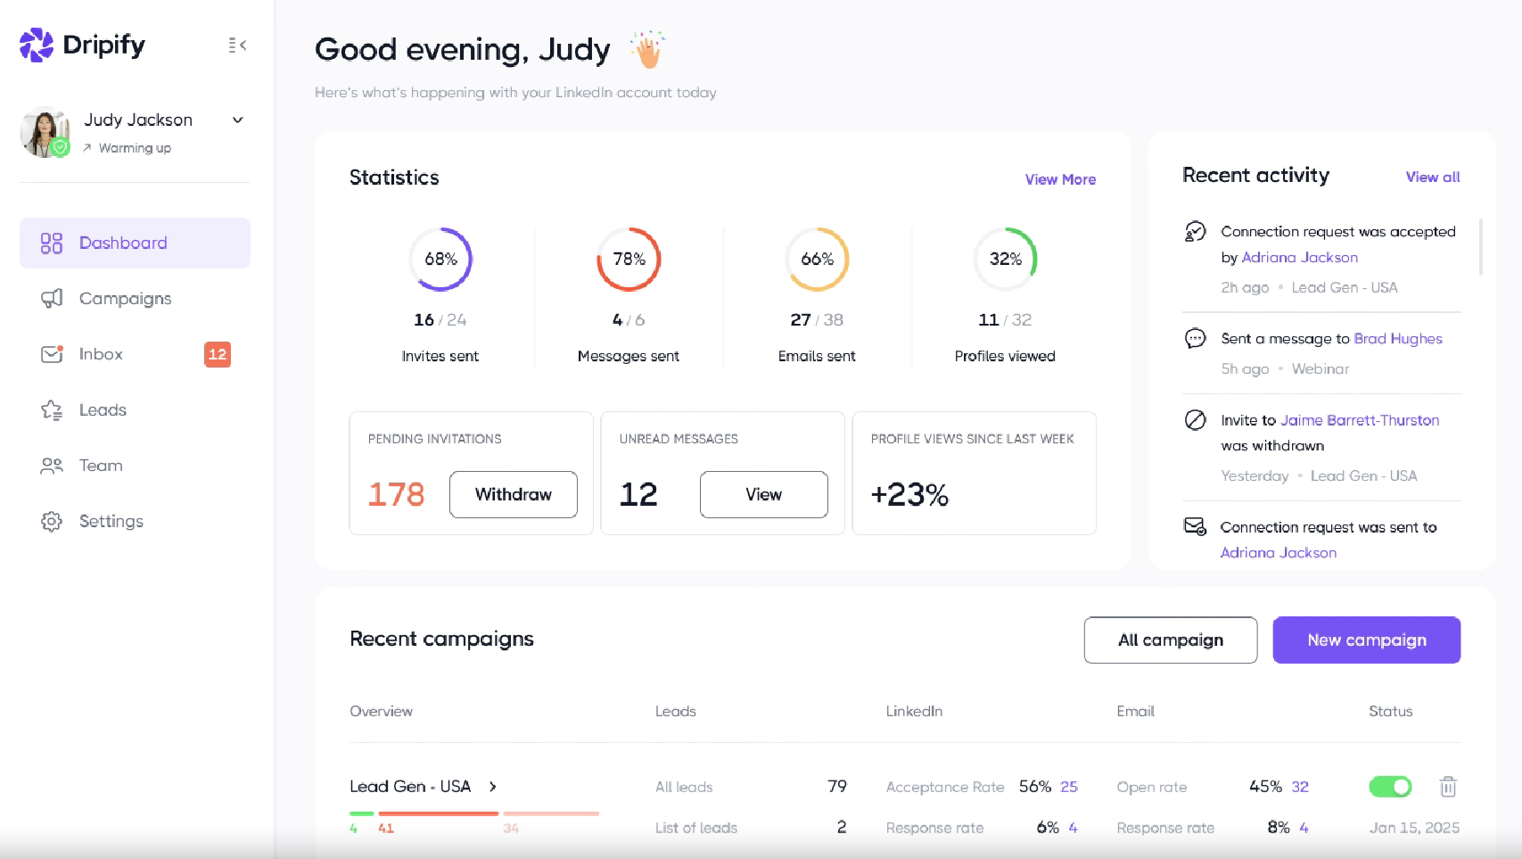Click the +23% profile views value
Screen dimensions: 1522x859
[909, 494]
